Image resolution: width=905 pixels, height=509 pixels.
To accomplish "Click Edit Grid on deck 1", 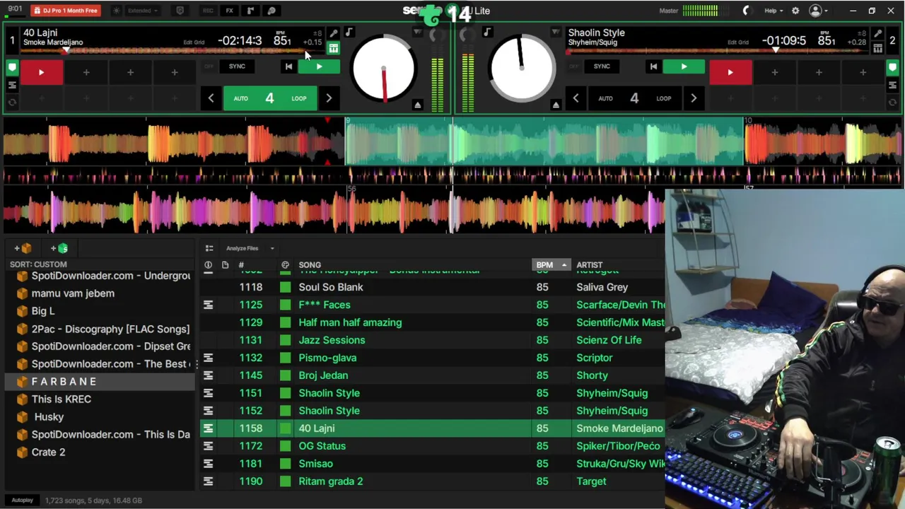I will tap(194, 42).
